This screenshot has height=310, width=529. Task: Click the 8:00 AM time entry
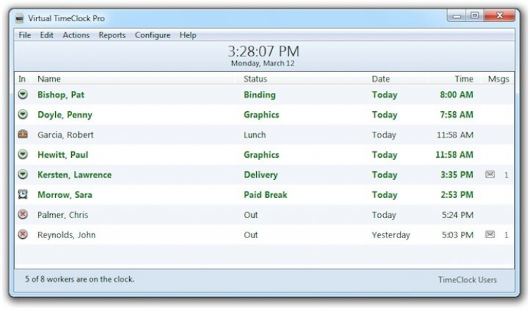point(456,94)
